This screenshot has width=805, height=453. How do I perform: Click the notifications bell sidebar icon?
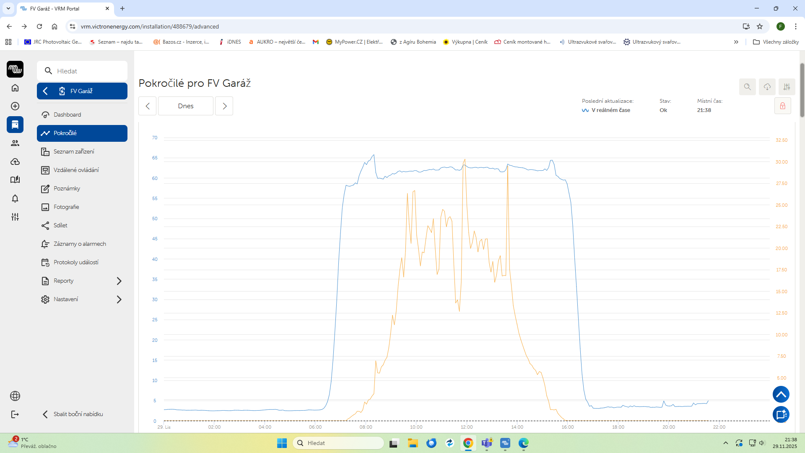pyautogui.click(x=15, y=198)
